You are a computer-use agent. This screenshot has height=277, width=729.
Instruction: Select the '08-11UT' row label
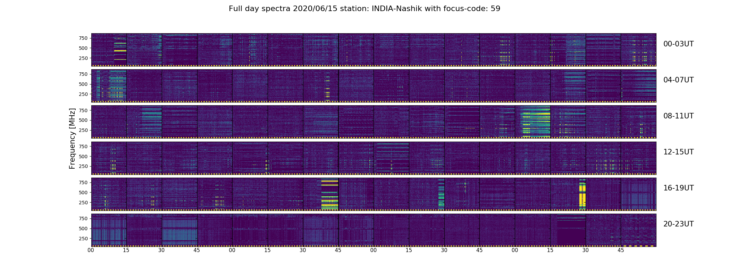point(678,116)
